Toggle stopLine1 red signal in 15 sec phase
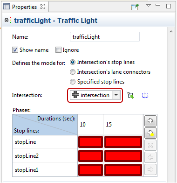 (123, 170)
